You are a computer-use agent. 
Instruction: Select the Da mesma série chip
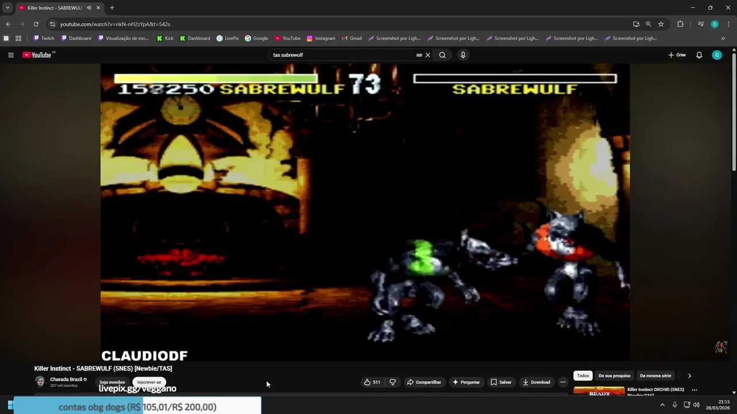pos(655,376)
